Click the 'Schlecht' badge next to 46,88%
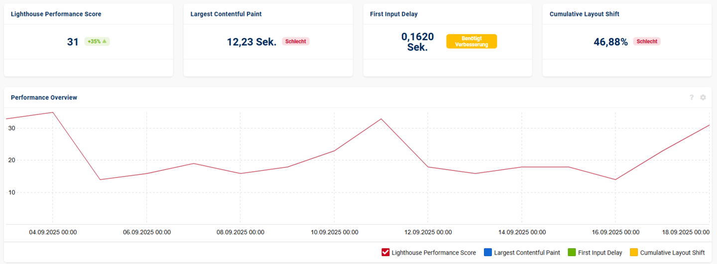717x264 pixels. (646, 42)
